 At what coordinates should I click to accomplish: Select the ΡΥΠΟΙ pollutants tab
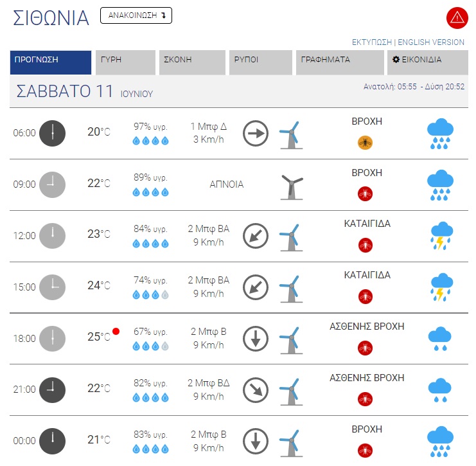point(260,62)
